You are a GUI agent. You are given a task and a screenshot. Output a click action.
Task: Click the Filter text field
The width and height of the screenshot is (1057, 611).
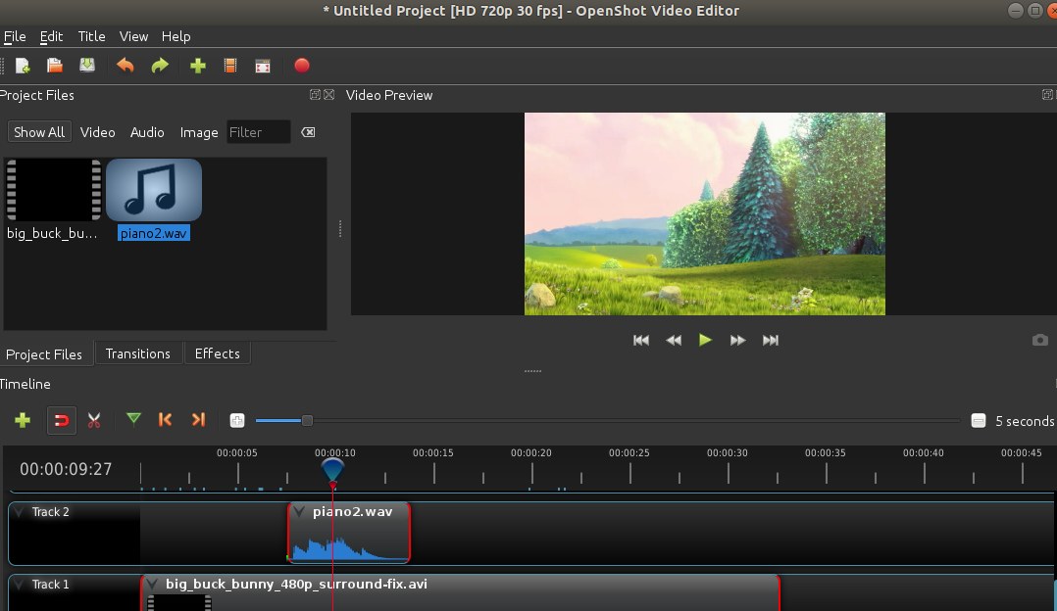(259, 132)
